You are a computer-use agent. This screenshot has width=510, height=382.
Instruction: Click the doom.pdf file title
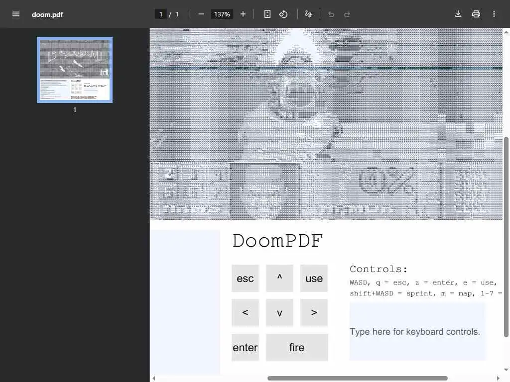tap(47, 14)
